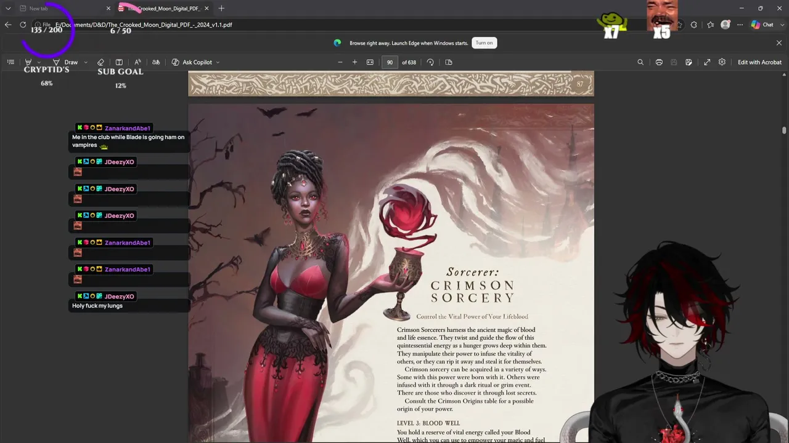This screenshot has width=789, height=443.
Task: Click the Save as icon
Action: [689, 62]
